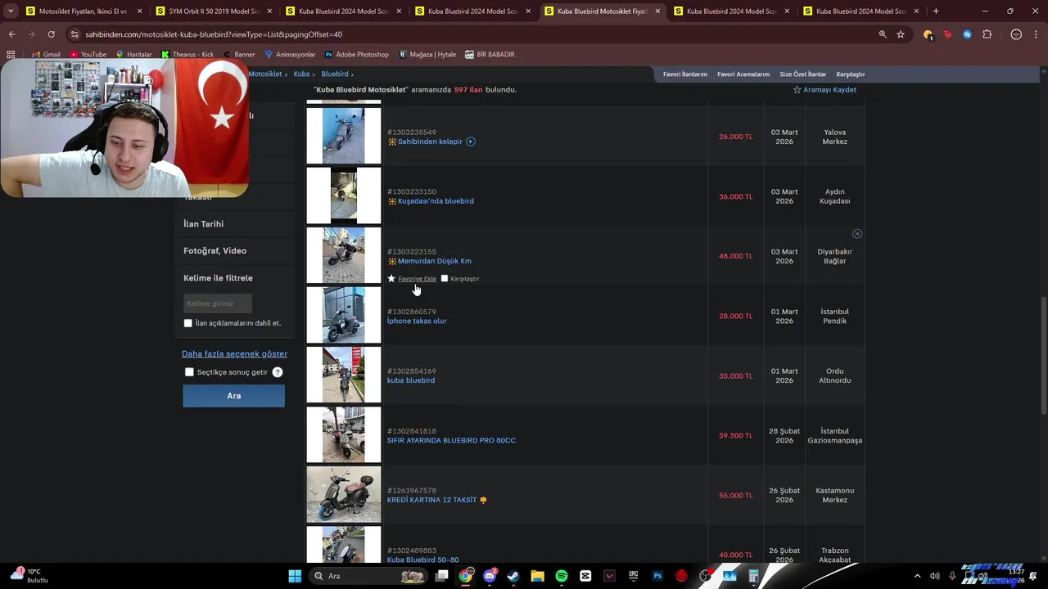Open Favori Aramalarım menu
The height and width of the screenshot is (589, 1048).
(743, 74)
